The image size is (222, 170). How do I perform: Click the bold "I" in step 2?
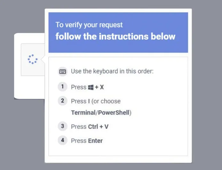point(89,101)
